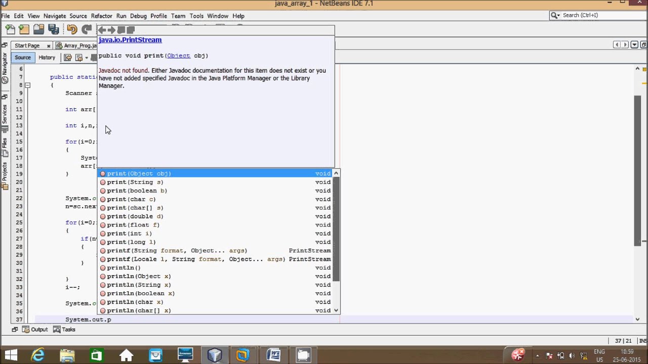Click the Open Project folder icon
648x364 pixels.
38,30
